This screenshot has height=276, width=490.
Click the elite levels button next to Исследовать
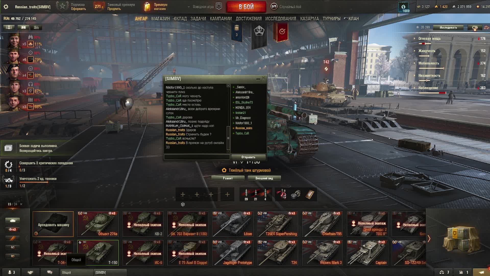(475, 28)
